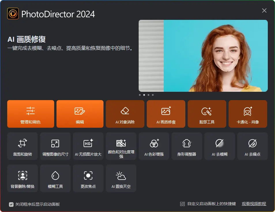Open 脸部工具 face tools
The width and height of the screenshot is (275, 212).
207,114
